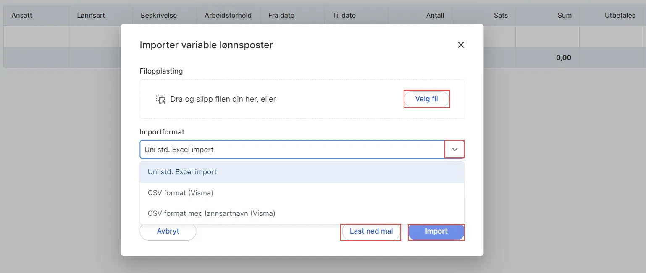Viewport: 646px width, 273px height.
Task: Click the drag-and-drop file upload icon
Action: click(160, 99)
